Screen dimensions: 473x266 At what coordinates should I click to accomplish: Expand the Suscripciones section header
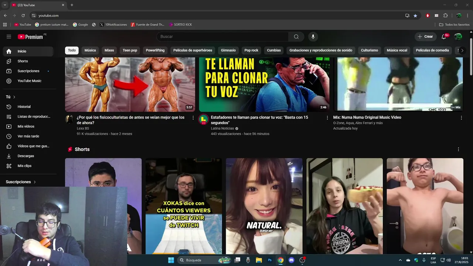click(x=21, y=182)
